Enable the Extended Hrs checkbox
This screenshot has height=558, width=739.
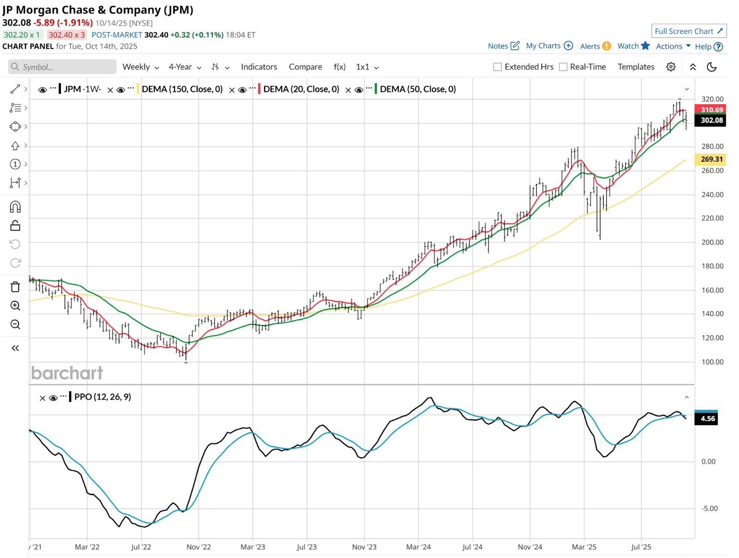(x=497, y=67)
